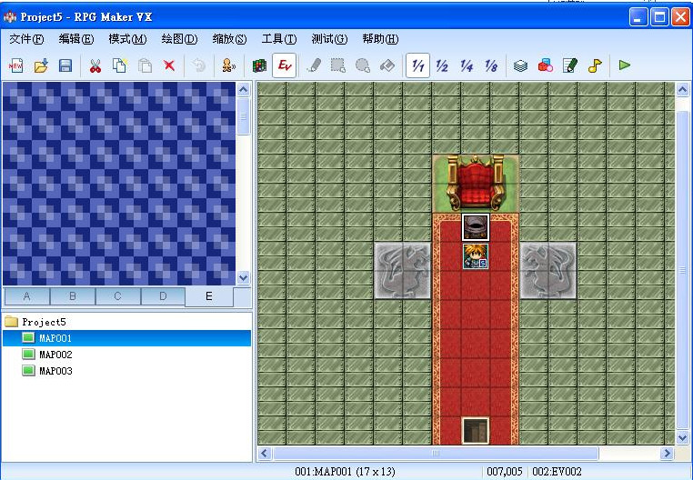Open the 绘图(D) menu
This screenshot has height=480, width=693.
(x=179, y=39)
